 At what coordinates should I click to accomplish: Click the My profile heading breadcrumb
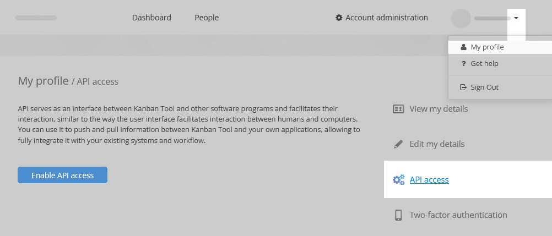click(x=44, y=81)
